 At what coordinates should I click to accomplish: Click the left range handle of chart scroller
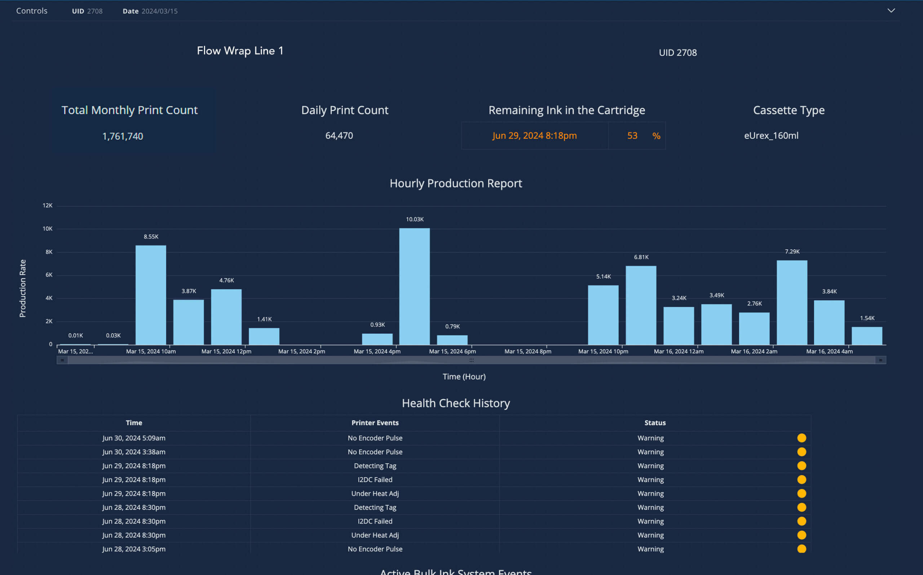[62, 360]
